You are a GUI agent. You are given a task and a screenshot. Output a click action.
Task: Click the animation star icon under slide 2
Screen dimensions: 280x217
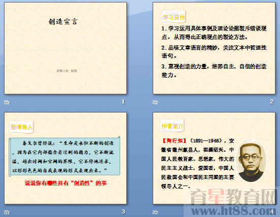(155, 102)
